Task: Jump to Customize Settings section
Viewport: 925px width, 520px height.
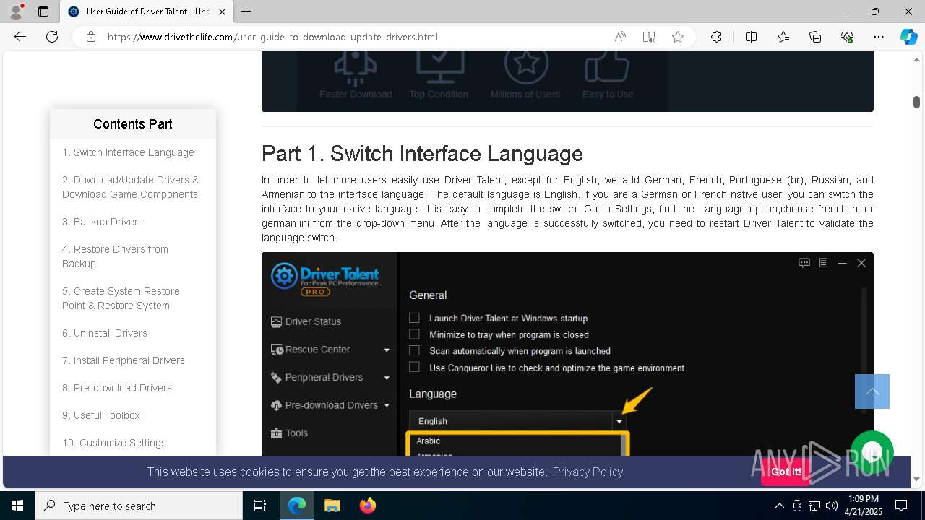Action: pyautogui.click(x=114, y=443)
